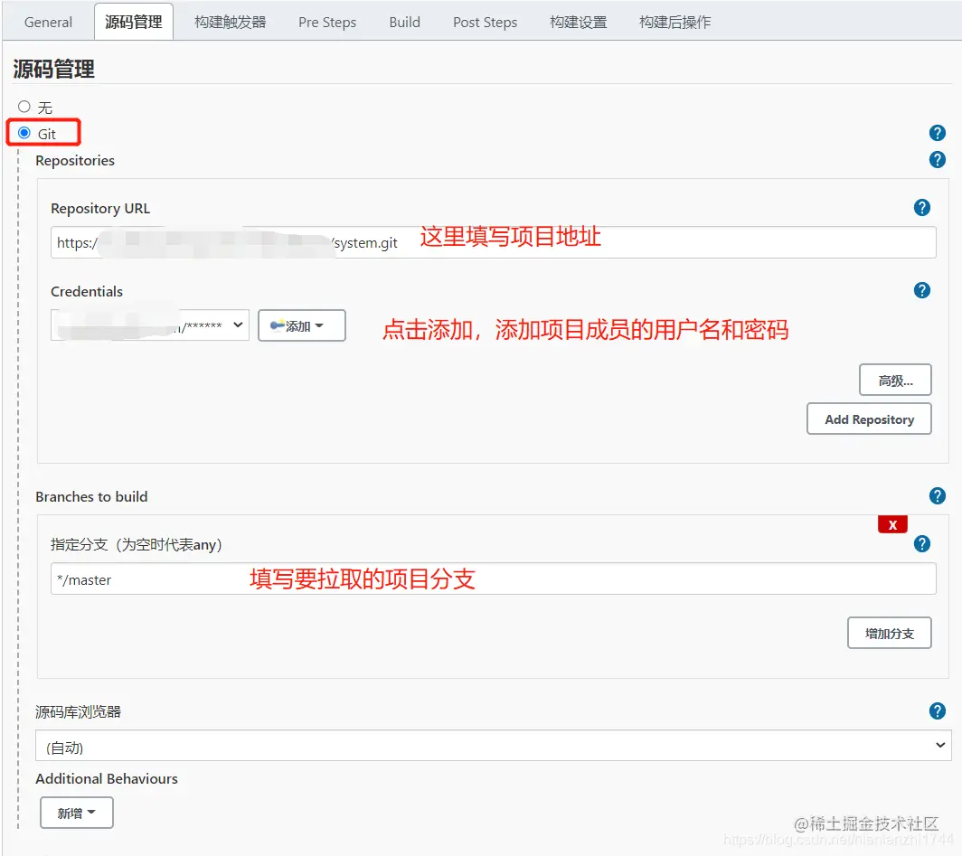Select the 无 radio button
The image size is (962, 856).
tap(24, 106)
